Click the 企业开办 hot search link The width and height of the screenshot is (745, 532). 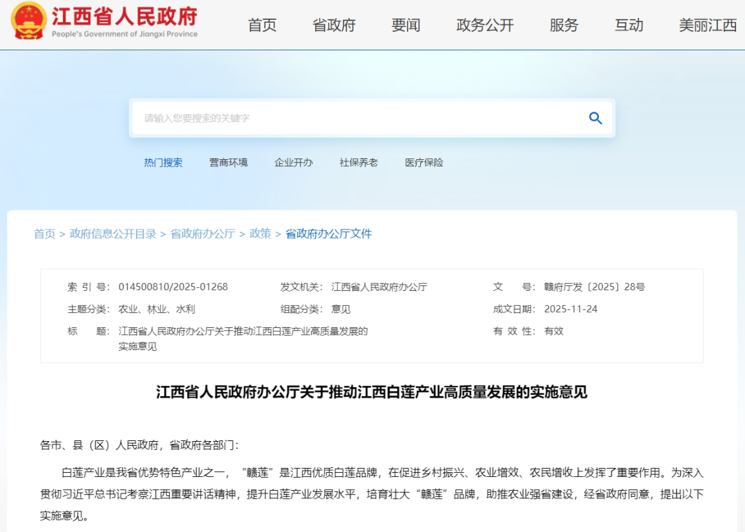(293, 163)
